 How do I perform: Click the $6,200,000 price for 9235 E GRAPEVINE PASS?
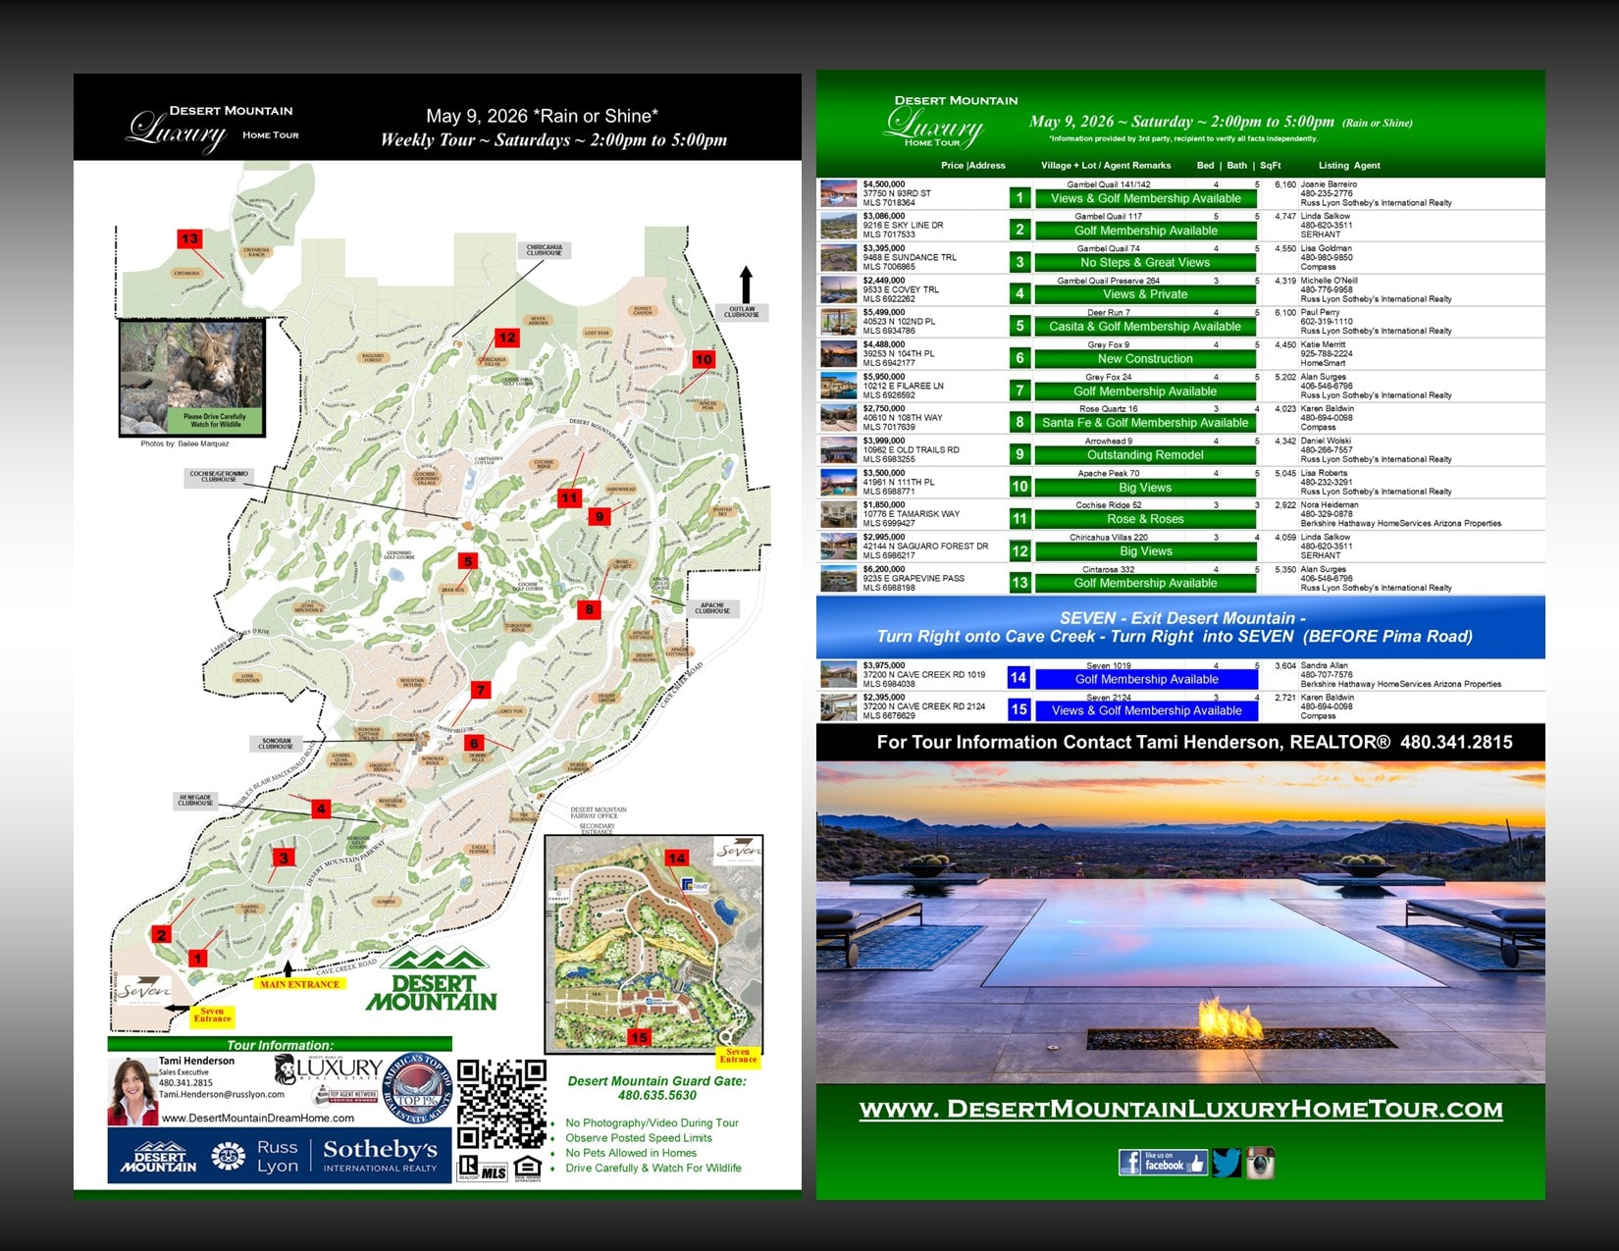tap(884, 569)
